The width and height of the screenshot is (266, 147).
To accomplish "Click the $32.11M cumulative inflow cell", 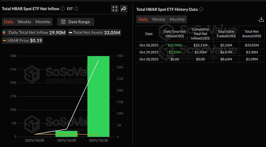I will [x=200, y=45].
